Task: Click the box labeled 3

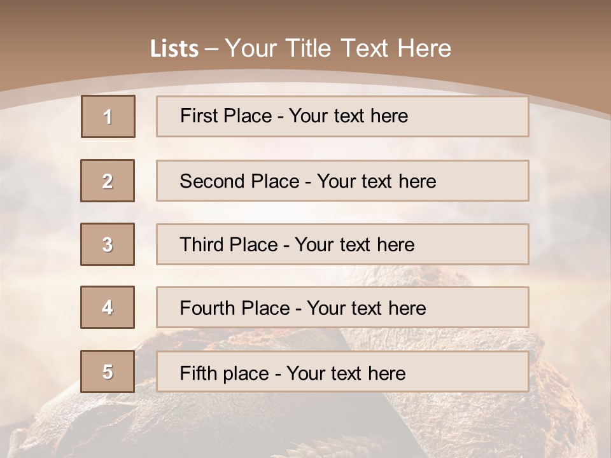Action: 108,244
